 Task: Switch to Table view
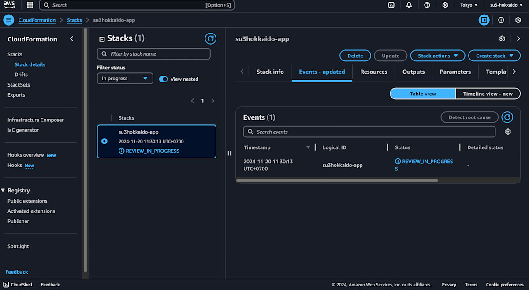click(423, 94)
